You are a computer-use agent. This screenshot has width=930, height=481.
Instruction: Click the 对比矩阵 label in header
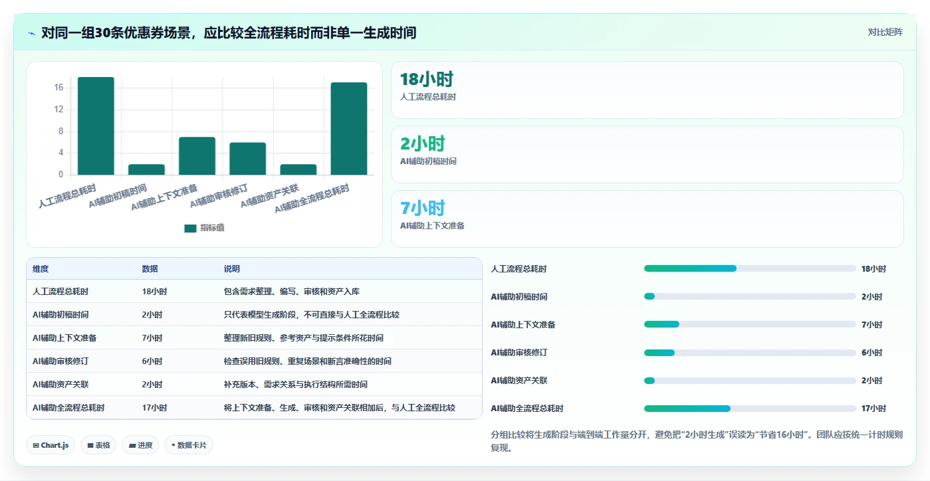click(x=885, y=32)
